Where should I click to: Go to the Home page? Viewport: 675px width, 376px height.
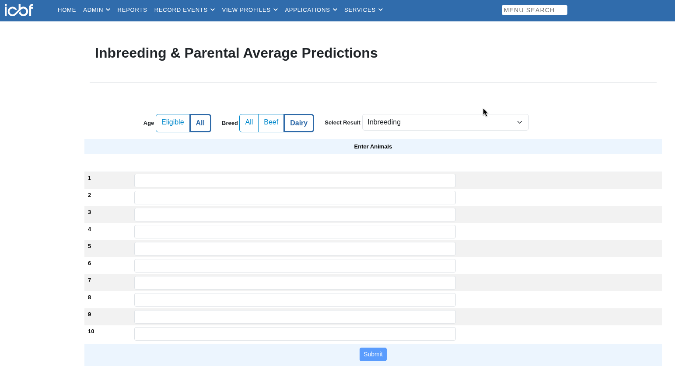point(67,10)
